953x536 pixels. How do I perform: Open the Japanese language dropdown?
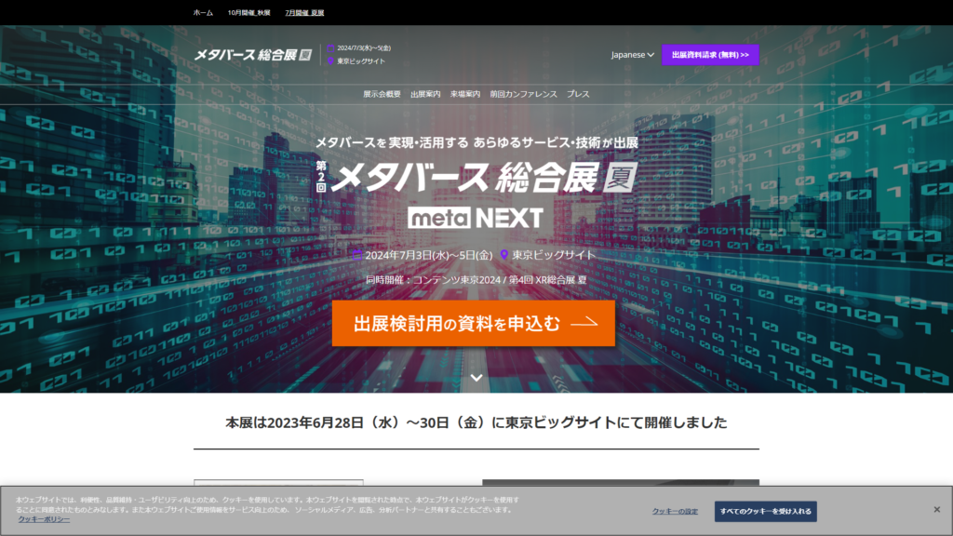point(632,55)
